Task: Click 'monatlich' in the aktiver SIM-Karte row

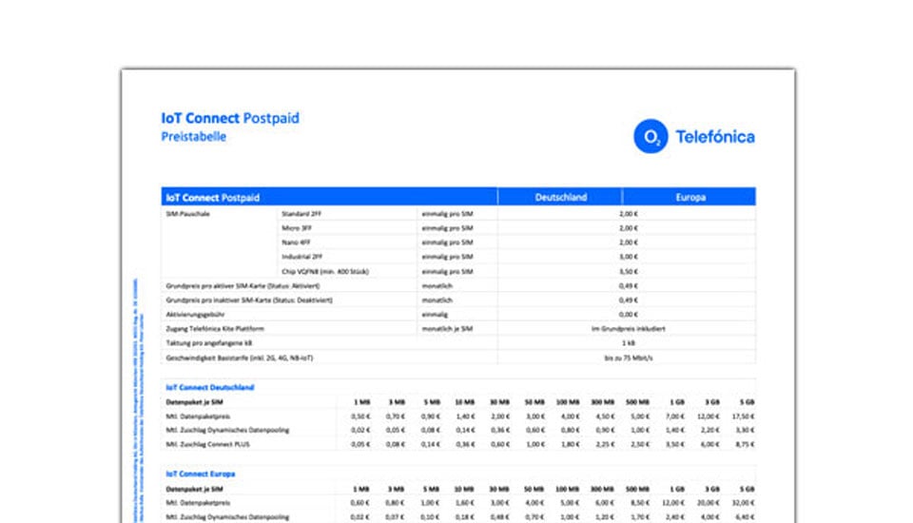Action: 437,286
